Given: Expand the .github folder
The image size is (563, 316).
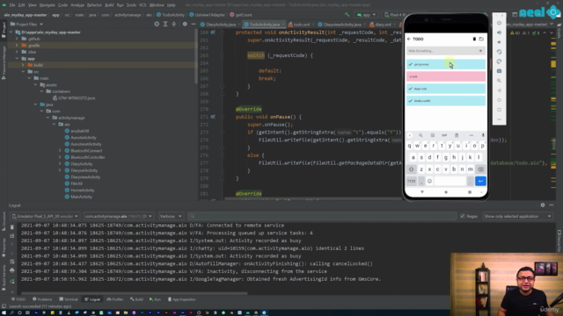Looking at the screenshot, I should click(17, 39).
